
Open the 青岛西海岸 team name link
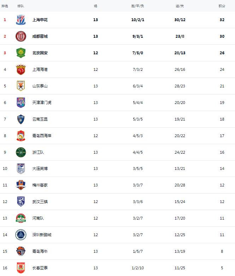tap(42, 136)
